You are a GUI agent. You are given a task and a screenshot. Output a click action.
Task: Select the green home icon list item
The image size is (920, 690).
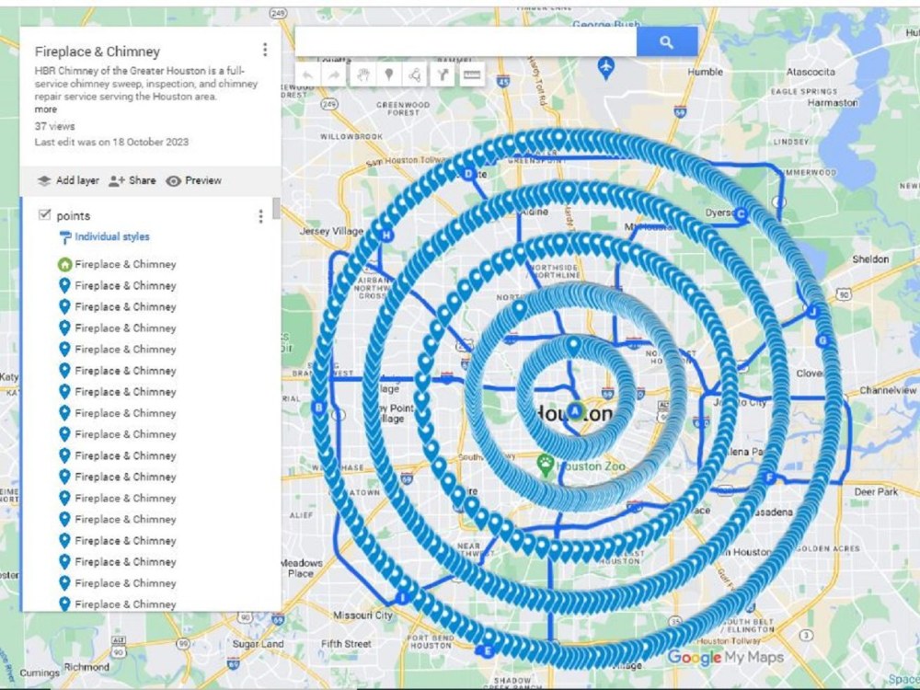[118, 265]
